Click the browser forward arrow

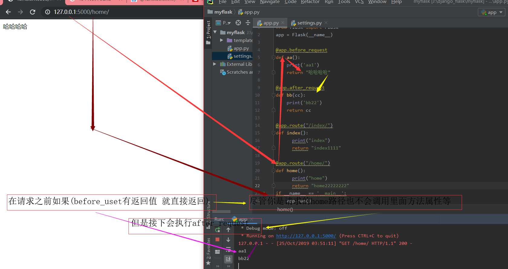[20, 12]
